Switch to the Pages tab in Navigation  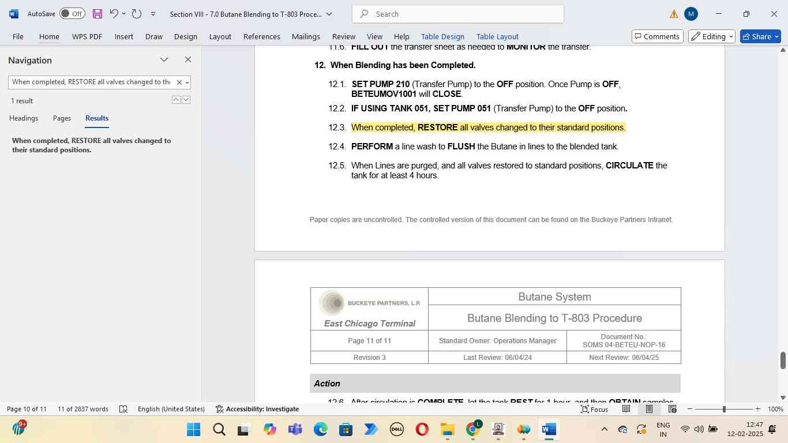pyautogui.click(x=62, y=118)
